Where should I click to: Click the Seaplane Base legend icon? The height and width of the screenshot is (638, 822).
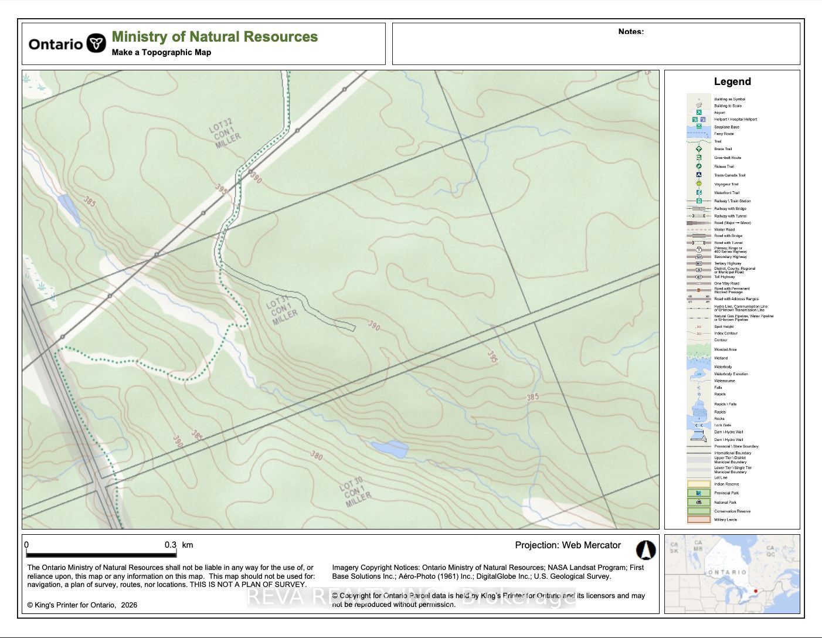coord(699,127)
